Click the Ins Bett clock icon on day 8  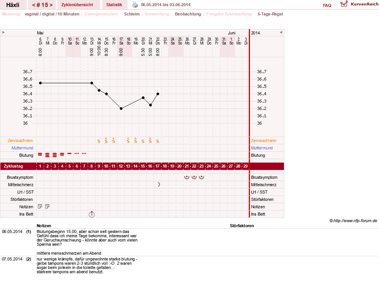92,214
